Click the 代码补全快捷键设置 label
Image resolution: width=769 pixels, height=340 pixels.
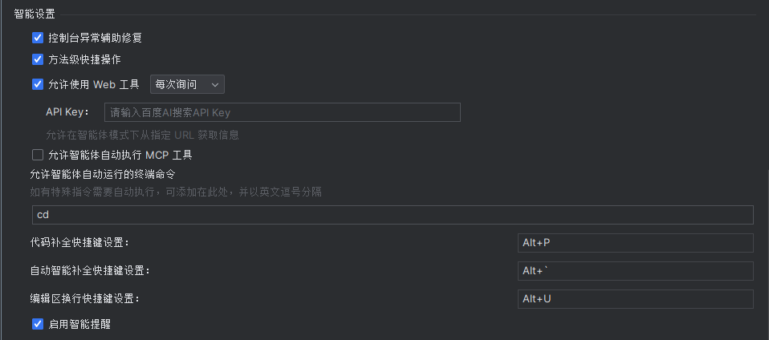point(80,242)
